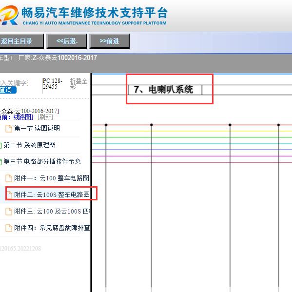292x292 pixels.
Task: Click the 畅易 platform logo icon
Action: click(x=9, y=15)
